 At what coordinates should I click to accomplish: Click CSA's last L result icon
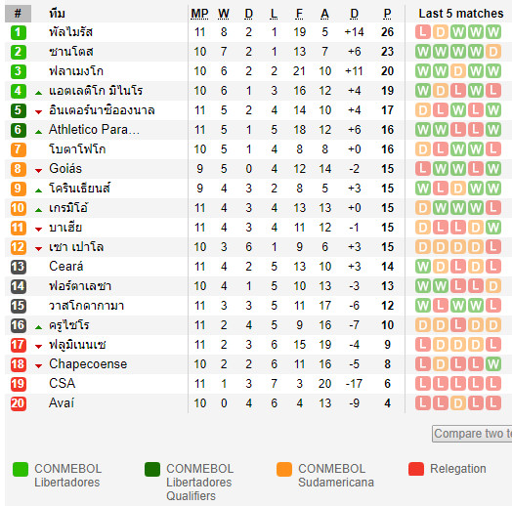(493, 384)
